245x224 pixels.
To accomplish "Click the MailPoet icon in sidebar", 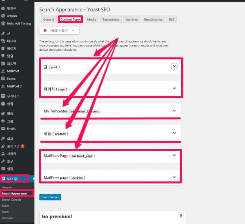I will coord(3,71).
